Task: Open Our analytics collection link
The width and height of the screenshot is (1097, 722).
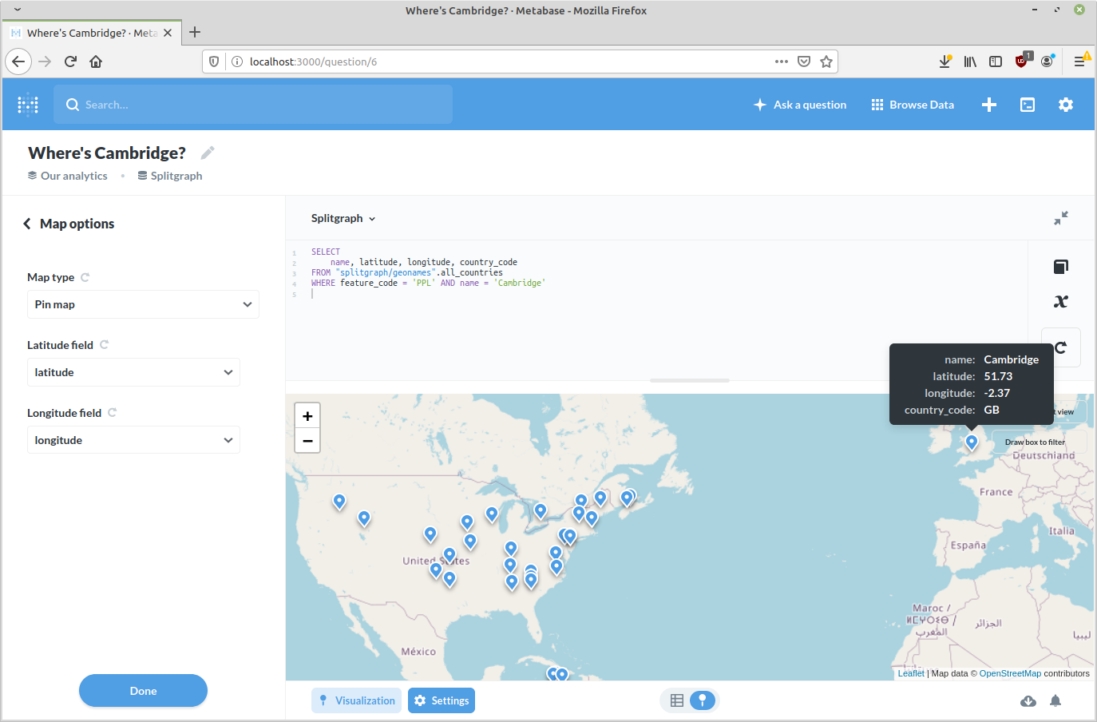Action: (x=68, y=176)
